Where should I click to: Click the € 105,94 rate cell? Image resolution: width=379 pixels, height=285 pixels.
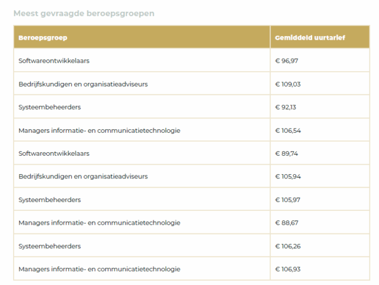pyautogui.click(x=320, y=176)
